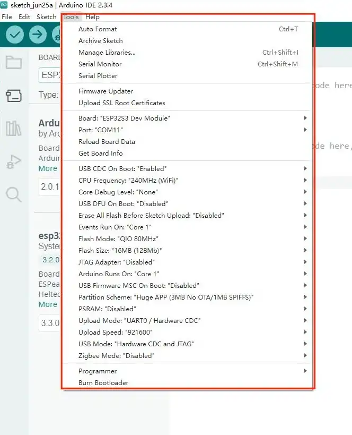352x435 pixels.
Task: Choose Auto Format from Tools menu
Action: tap(187, 29)
